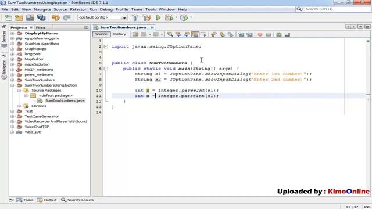Open the Refactor menu
This screenshot has width=372, height=209.
pyautogui.click(x=78, y=9)
